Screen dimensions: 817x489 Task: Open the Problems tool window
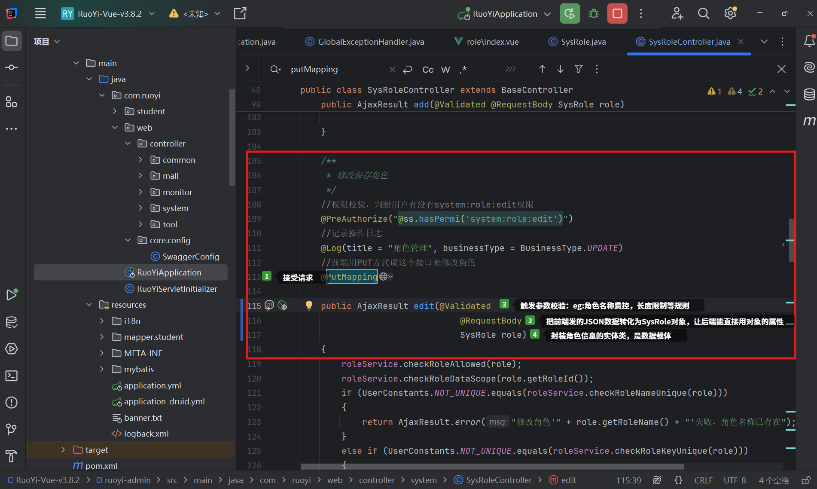[x=12, y=403]
